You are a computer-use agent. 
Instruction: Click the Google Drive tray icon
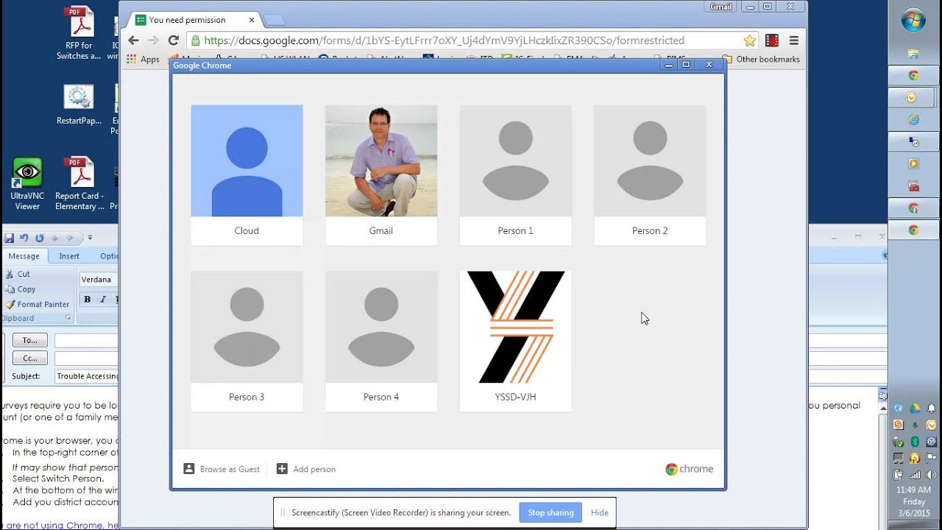click(914, 409)
